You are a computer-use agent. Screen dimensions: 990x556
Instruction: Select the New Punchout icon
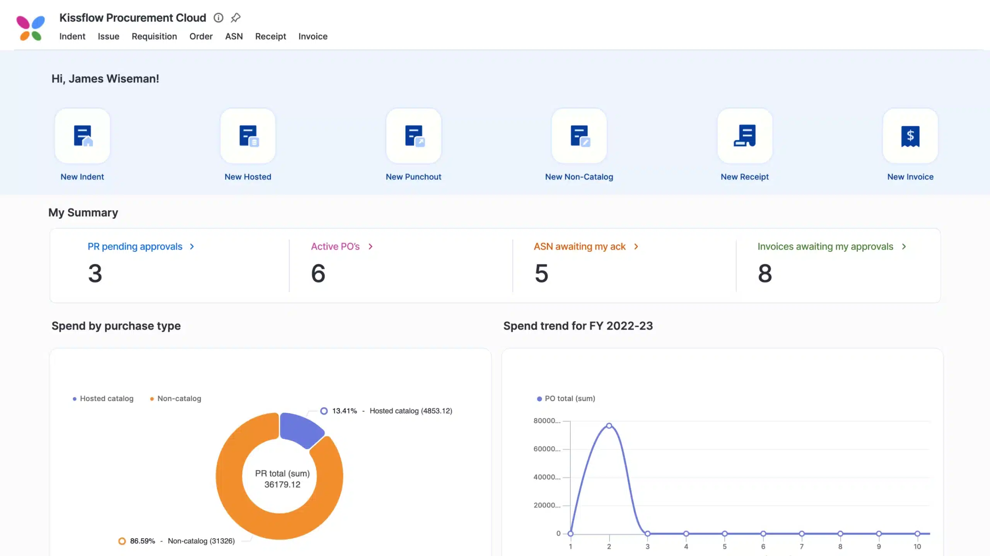pos(413,136)
